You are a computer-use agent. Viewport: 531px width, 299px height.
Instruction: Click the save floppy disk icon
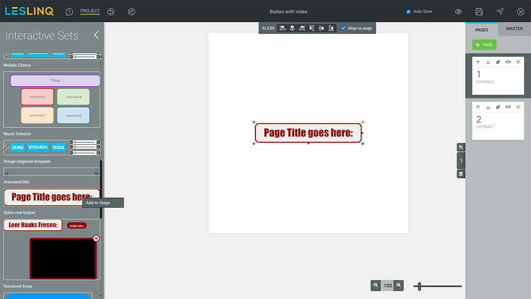tap(479, 12)
